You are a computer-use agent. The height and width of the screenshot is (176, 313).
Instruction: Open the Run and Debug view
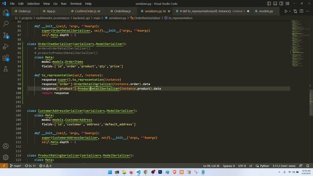[5, 46]
